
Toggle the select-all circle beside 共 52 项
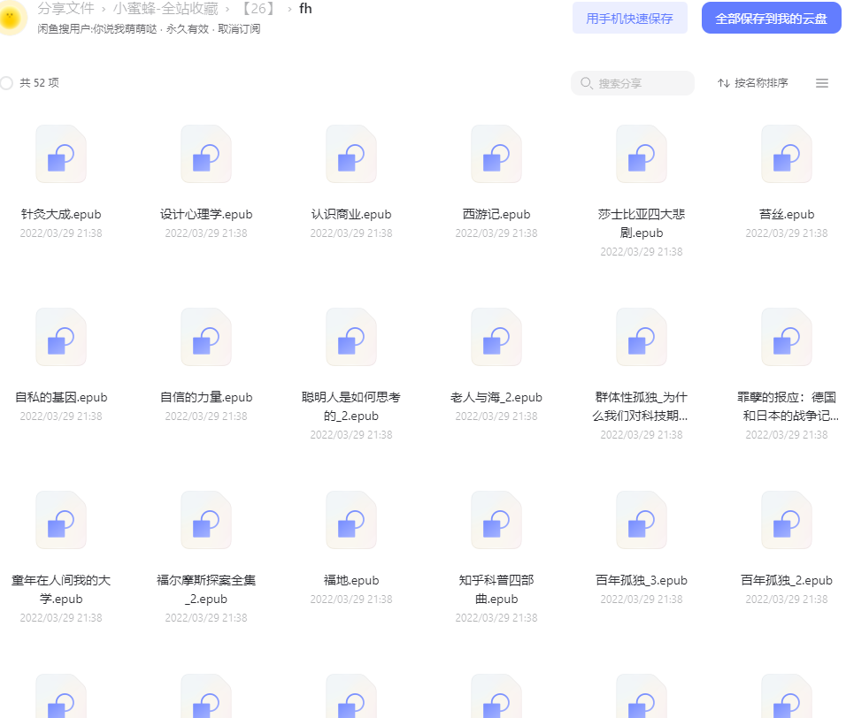(x=6, y=83)
